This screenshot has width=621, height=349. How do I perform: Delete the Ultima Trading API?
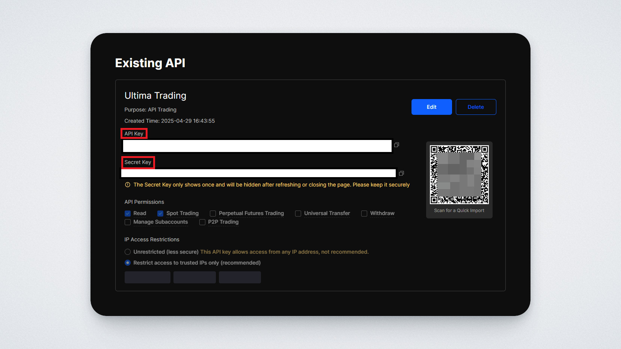[x=476, y=107]
